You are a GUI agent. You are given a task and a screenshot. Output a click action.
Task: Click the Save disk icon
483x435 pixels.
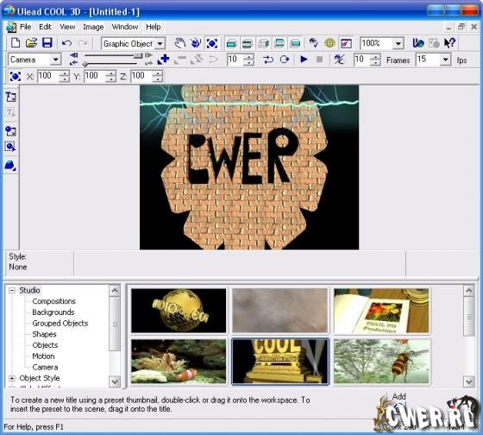[47, 43]
